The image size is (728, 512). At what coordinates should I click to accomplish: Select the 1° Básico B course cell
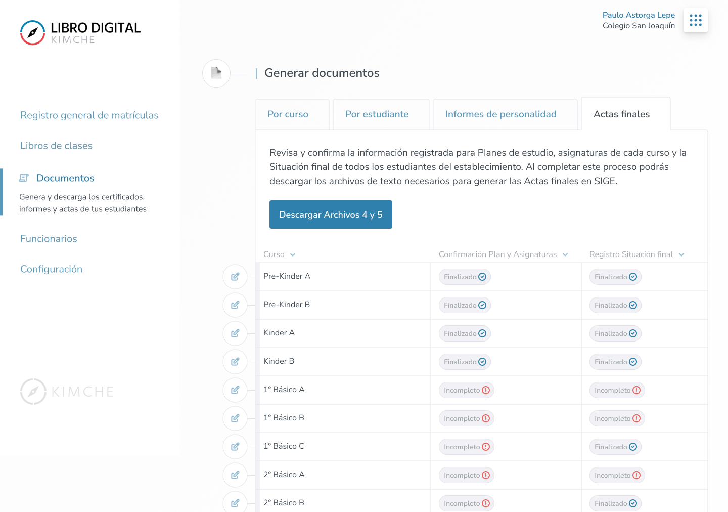pyautogui.click(x=345, y=418)
